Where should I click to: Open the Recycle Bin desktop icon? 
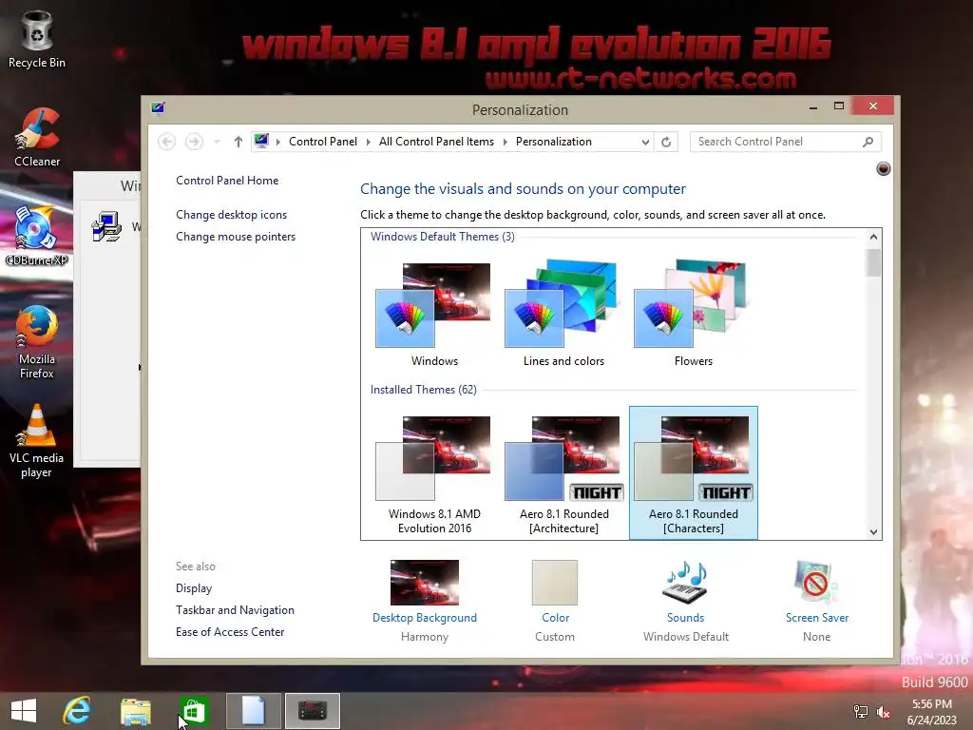coord(37,39)
